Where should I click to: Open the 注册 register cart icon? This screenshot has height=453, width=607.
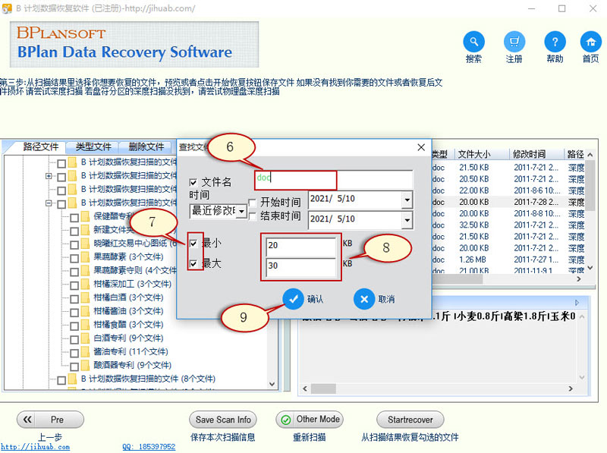(x=514, y=42)
